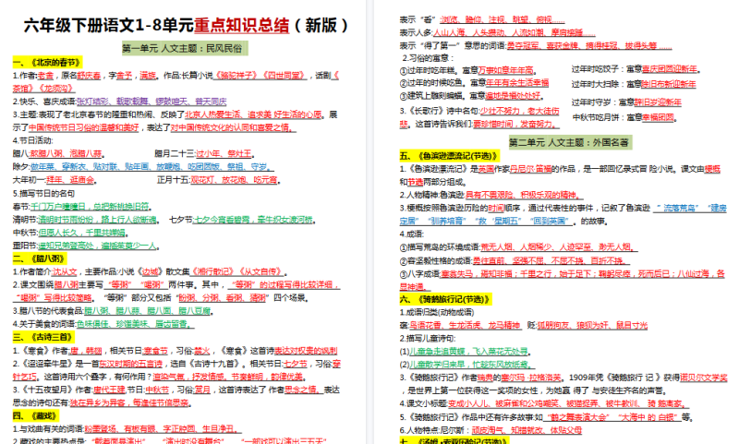Click the red text '勇夺冠军、喜获金牌' about 得了第一
This screenshot has height=444, width=739.
pyautogui.click(x=542, y=45)
